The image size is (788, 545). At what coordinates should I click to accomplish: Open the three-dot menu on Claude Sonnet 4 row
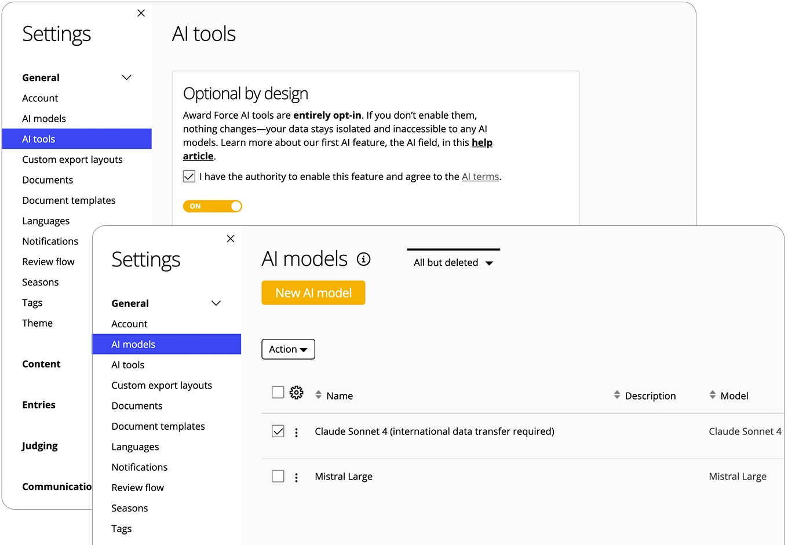(296, 431)
